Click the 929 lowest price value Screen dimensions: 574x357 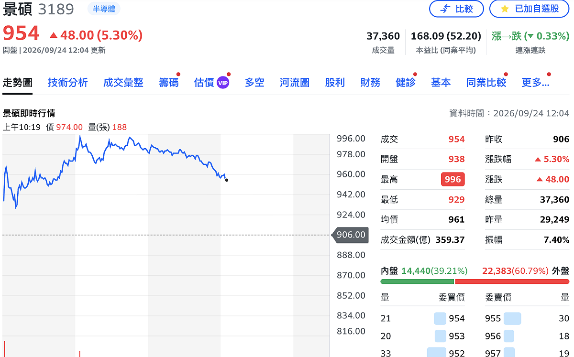(456, 199)
